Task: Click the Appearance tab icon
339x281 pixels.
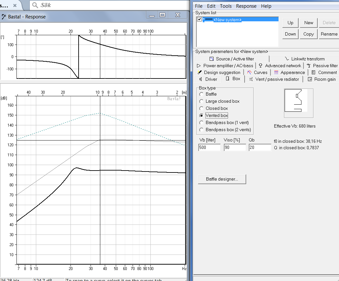Action: click(x=276, y=73)
